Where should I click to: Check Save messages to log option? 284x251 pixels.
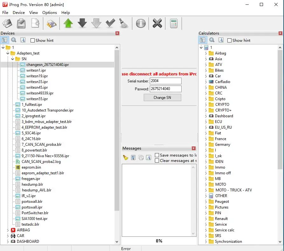[157, 155]
